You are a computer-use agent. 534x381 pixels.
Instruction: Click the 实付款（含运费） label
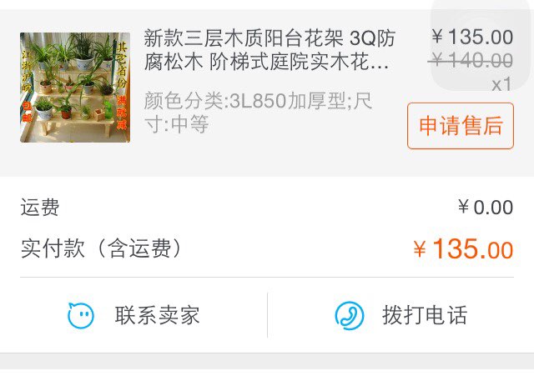(x=103, y=248)
